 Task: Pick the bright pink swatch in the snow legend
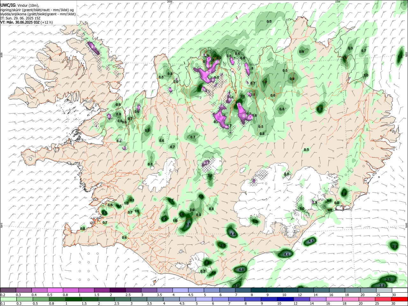55,290
